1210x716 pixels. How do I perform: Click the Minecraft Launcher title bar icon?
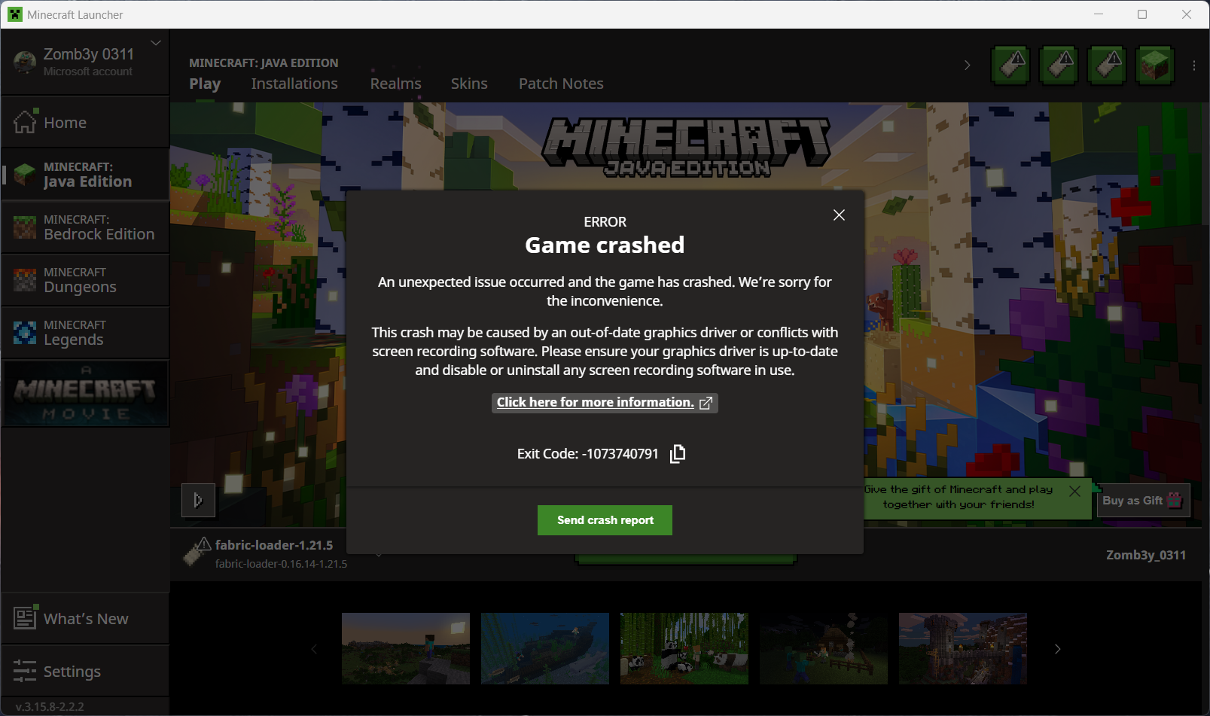pos(15,14)
